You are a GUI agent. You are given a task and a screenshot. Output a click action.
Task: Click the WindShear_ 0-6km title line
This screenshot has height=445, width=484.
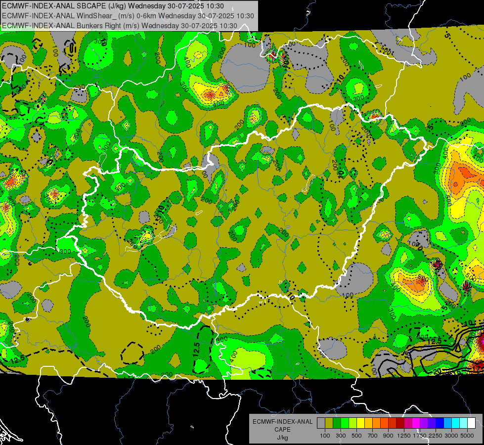(128, 16)
